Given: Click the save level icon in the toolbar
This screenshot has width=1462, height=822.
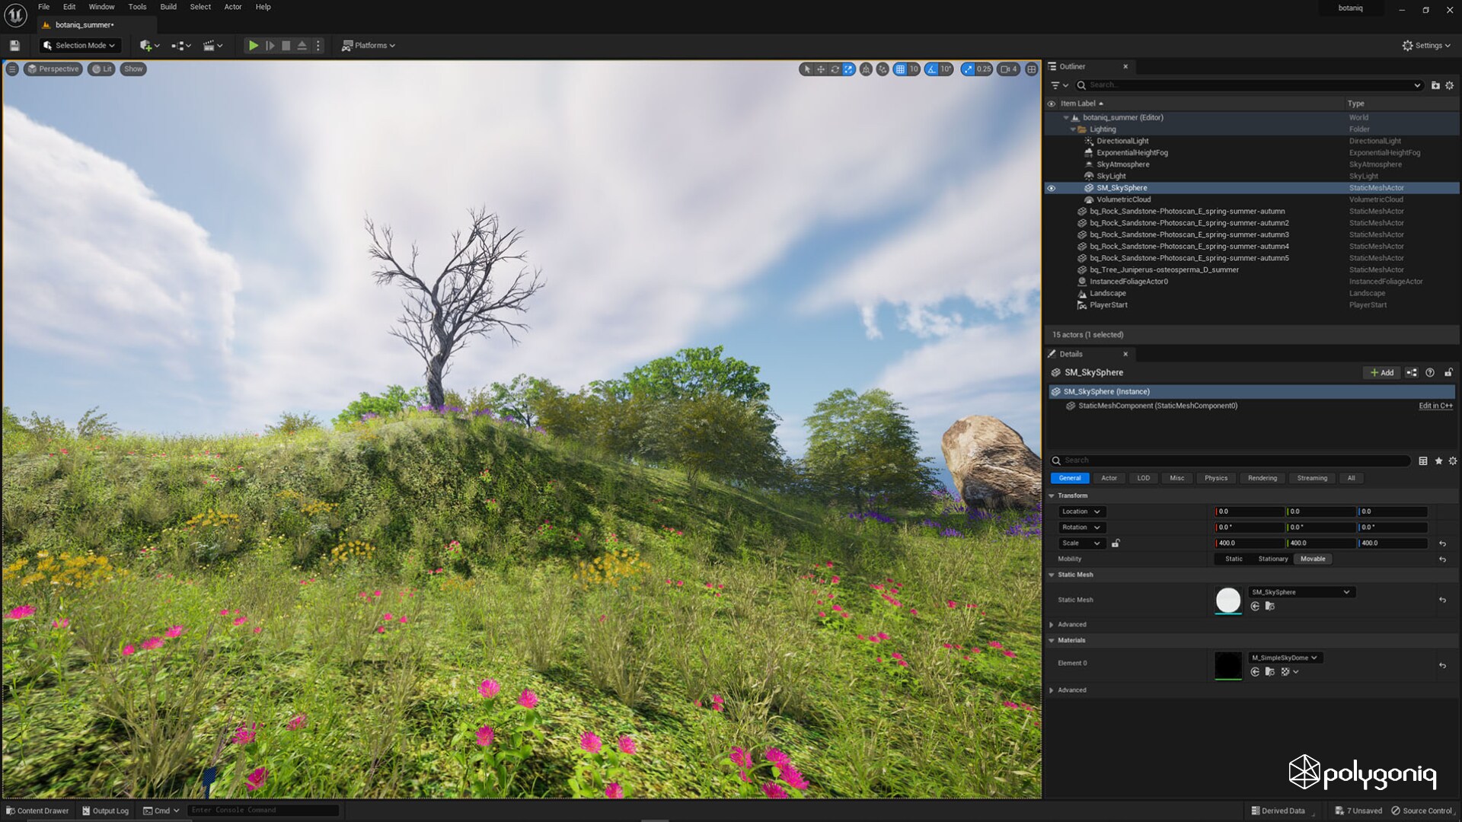Looking at the screenshot, I should (14, 45).
